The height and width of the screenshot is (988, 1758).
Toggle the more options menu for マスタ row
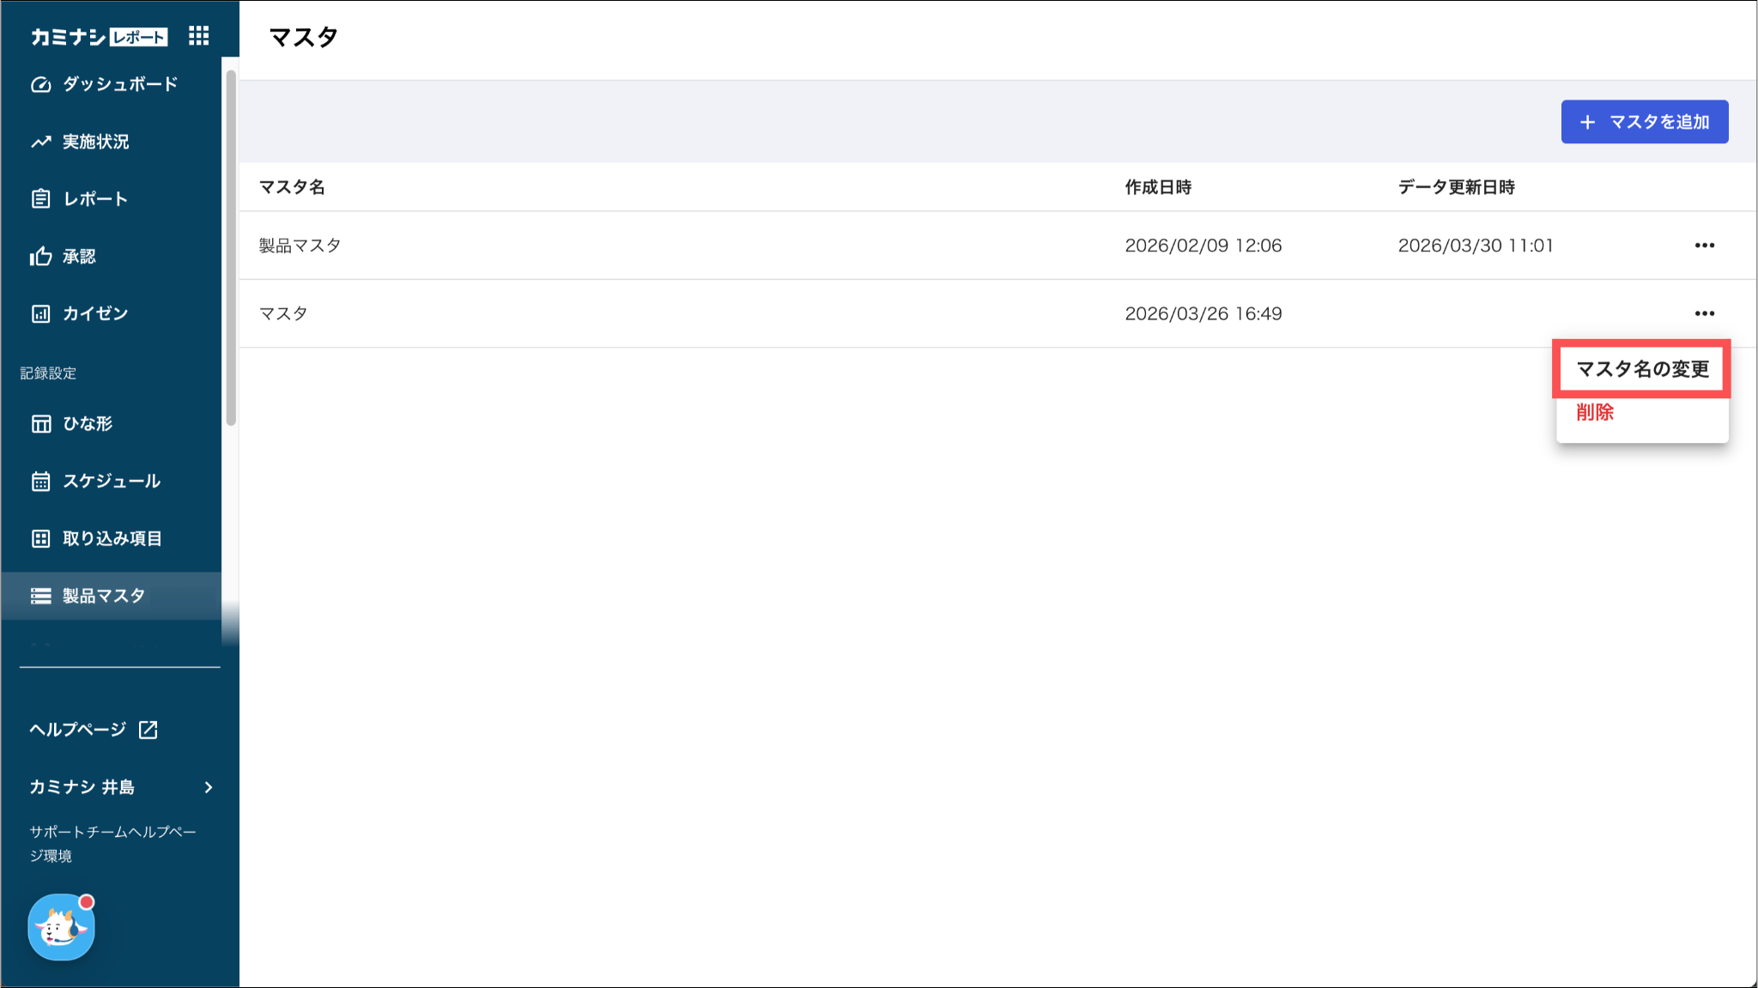tap(1704, 314)
